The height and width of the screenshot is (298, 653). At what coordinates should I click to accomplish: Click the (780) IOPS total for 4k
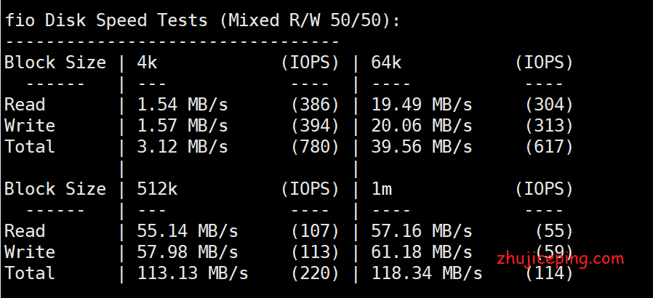[x=316, y=147]
